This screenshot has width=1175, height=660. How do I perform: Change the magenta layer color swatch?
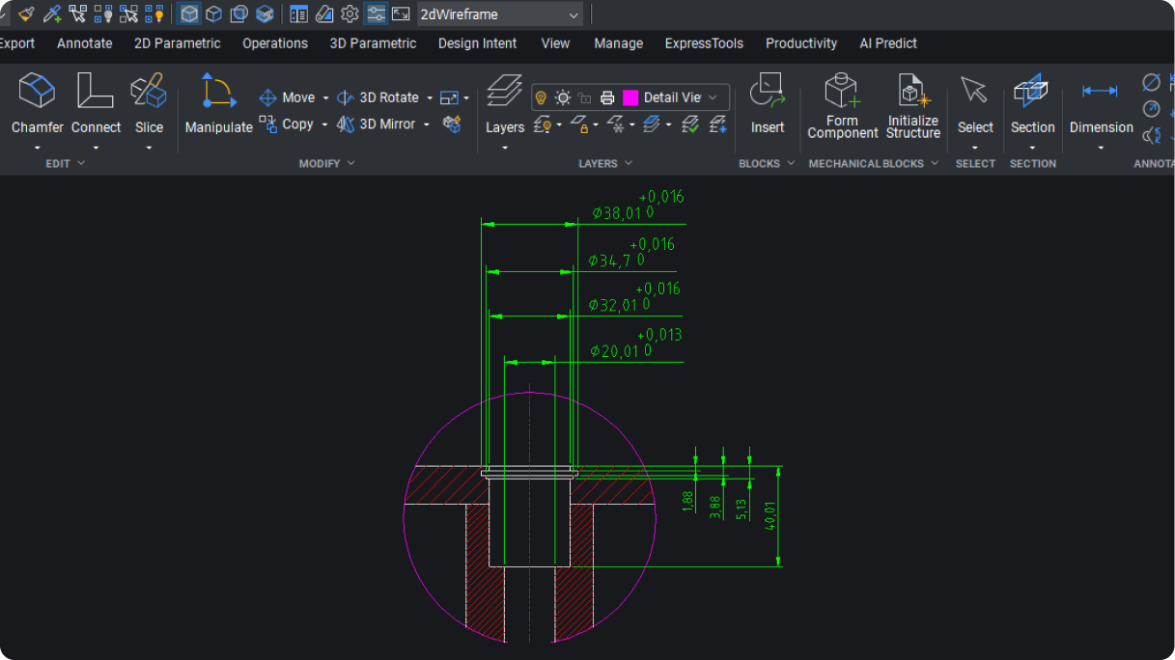(x=630, y=96)
